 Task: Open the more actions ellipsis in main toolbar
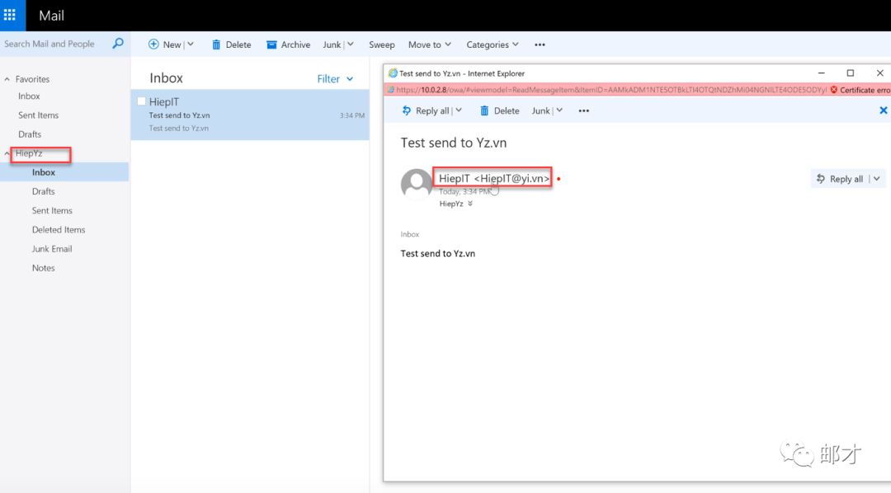point(540,45)
